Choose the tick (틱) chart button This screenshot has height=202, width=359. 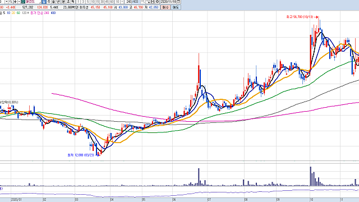pyautogui.click(x=73, y=2)
